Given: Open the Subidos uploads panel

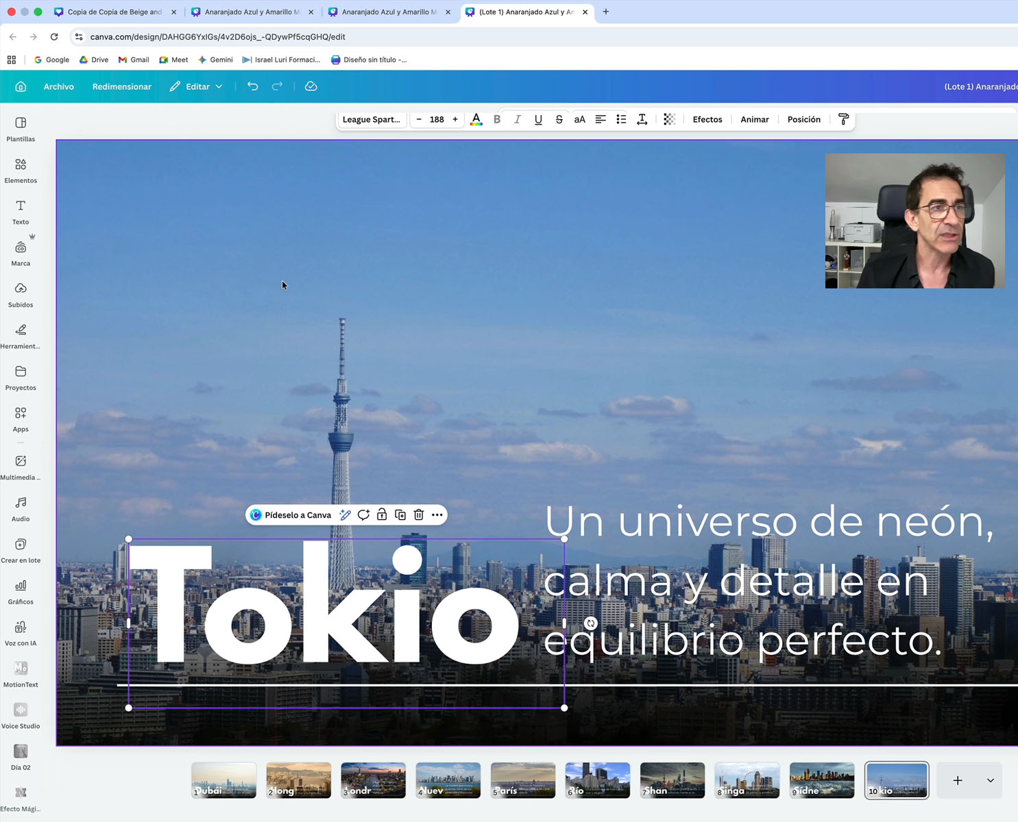Looking at the screenshot, I should (x=21, y=295).
